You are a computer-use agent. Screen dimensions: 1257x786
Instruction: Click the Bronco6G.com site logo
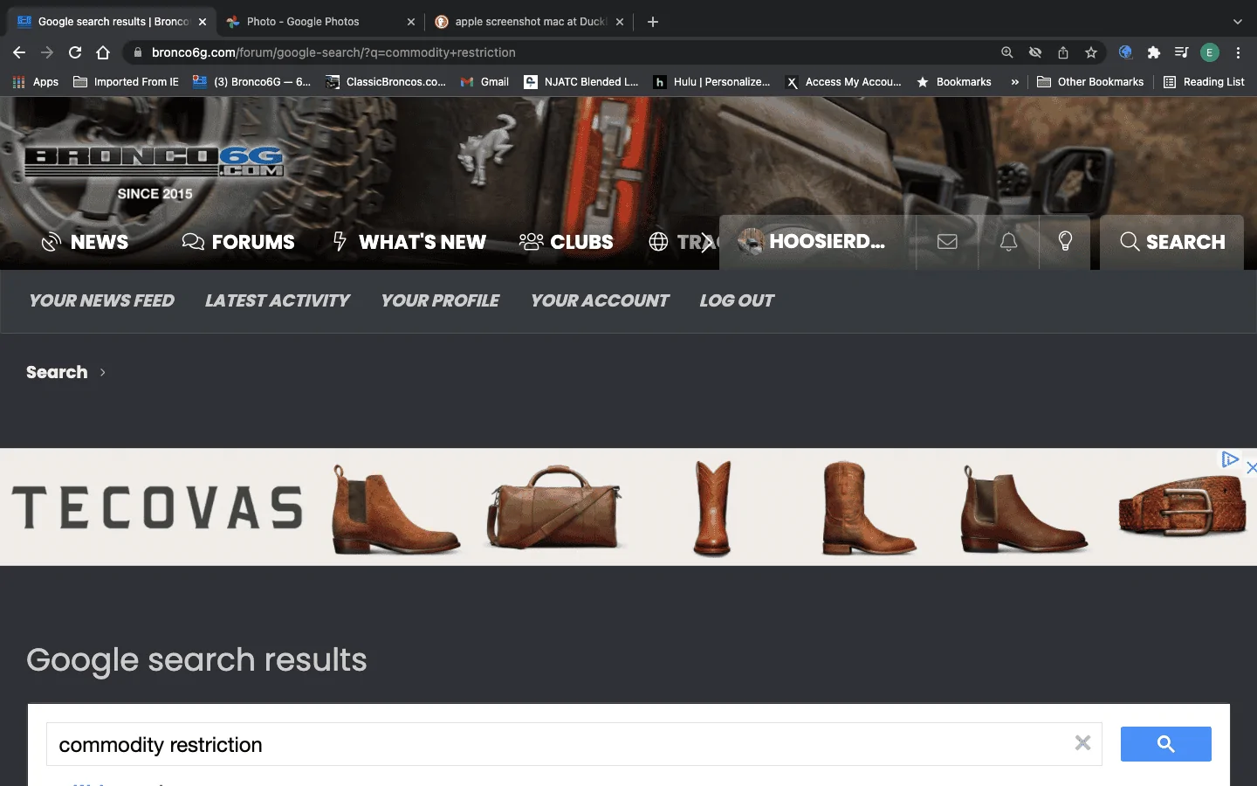[155, 162]
